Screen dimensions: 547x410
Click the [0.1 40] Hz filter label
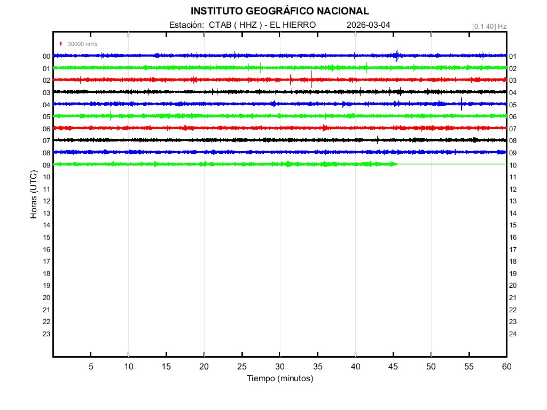(x=489, y=26)
